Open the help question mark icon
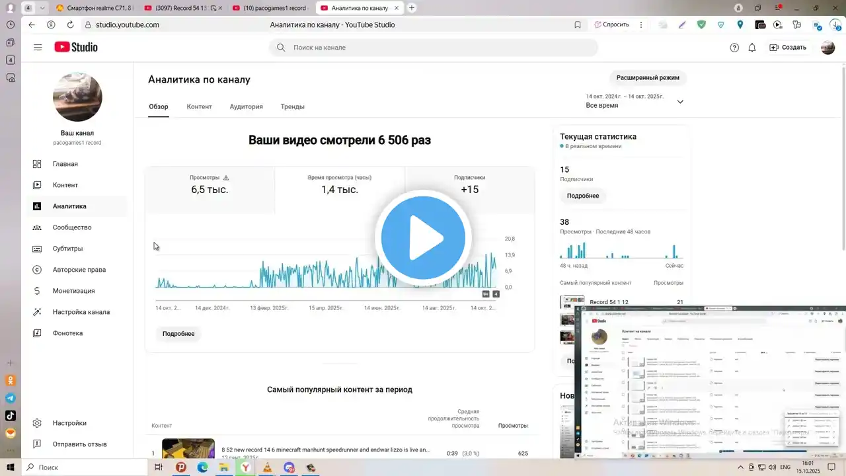 tap(734, 48)
